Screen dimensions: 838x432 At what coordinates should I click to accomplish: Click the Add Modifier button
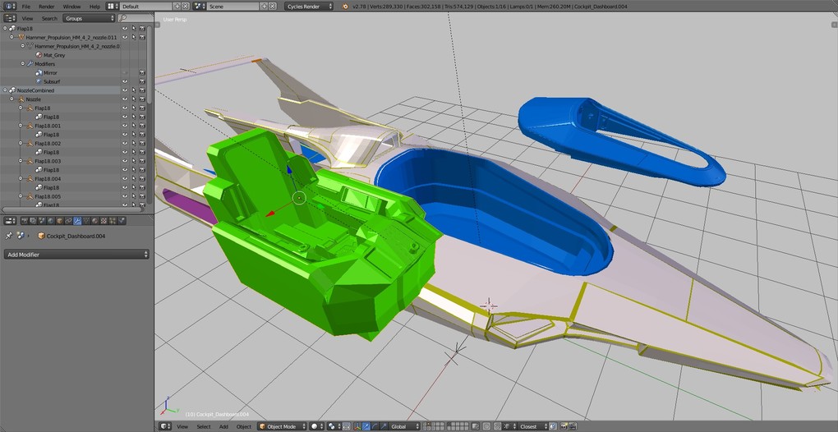(76, 255)
